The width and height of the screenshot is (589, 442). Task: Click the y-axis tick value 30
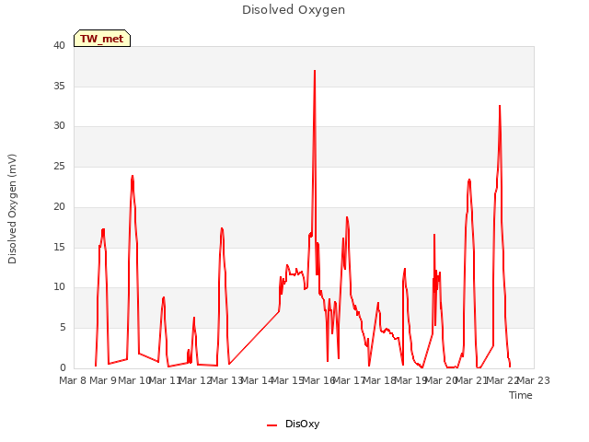click(59, 126)
